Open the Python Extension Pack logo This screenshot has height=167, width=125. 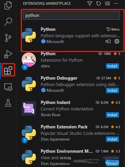click(x=29, y=133)
